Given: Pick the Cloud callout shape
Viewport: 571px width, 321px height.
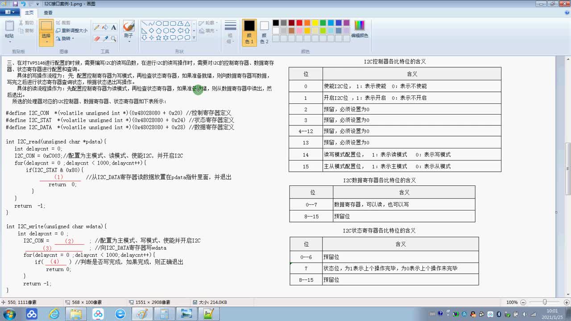Looking at the screenshot, I should tap(187, 38).
